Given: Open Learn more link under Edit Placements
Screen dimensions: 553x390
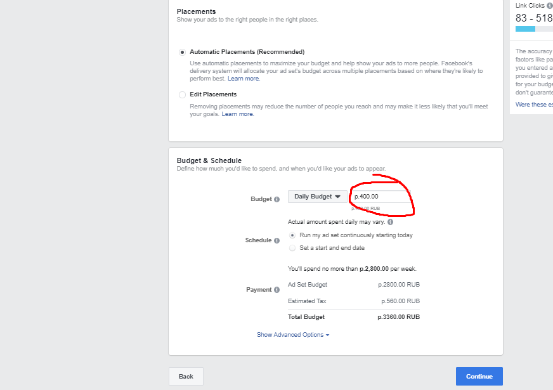Looking at the screenshot, I should [x=238, y=114].
